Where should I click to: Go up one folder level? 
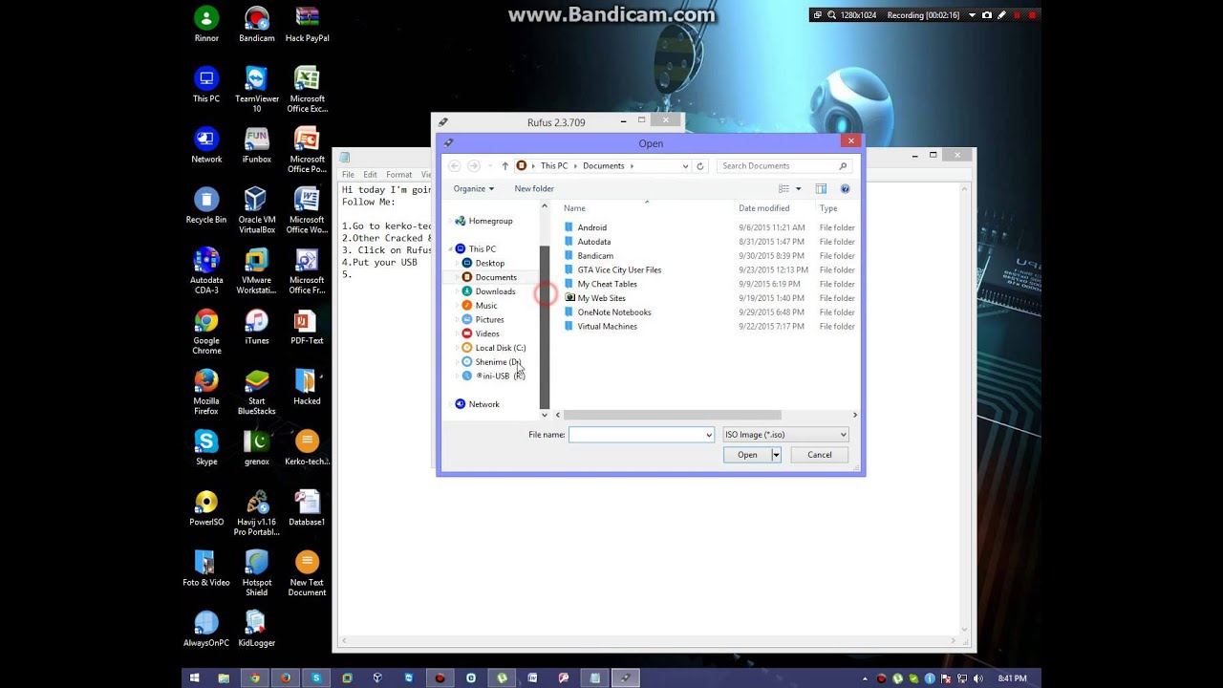click(505, 166)
